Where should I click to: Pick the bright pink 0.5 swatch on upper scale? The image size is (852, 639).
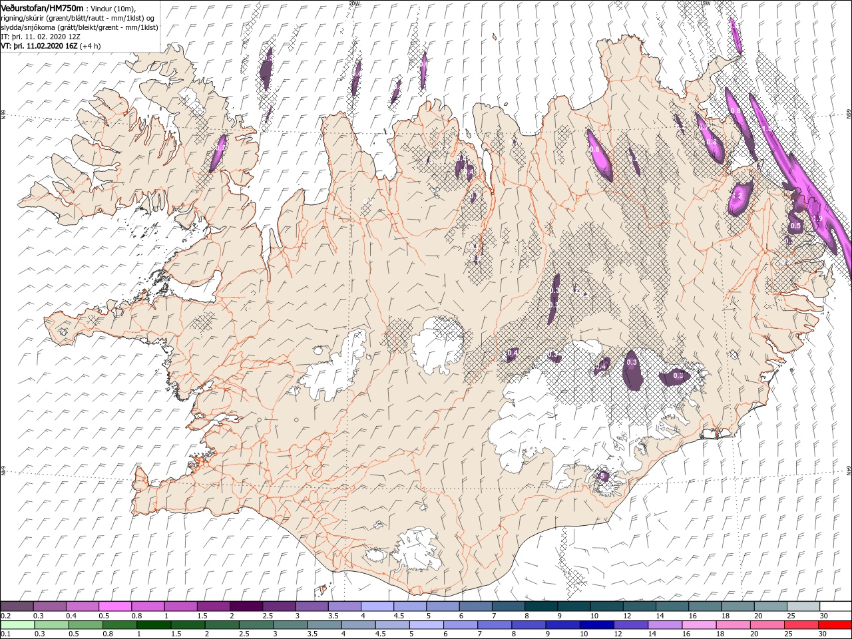pos(115,606)
